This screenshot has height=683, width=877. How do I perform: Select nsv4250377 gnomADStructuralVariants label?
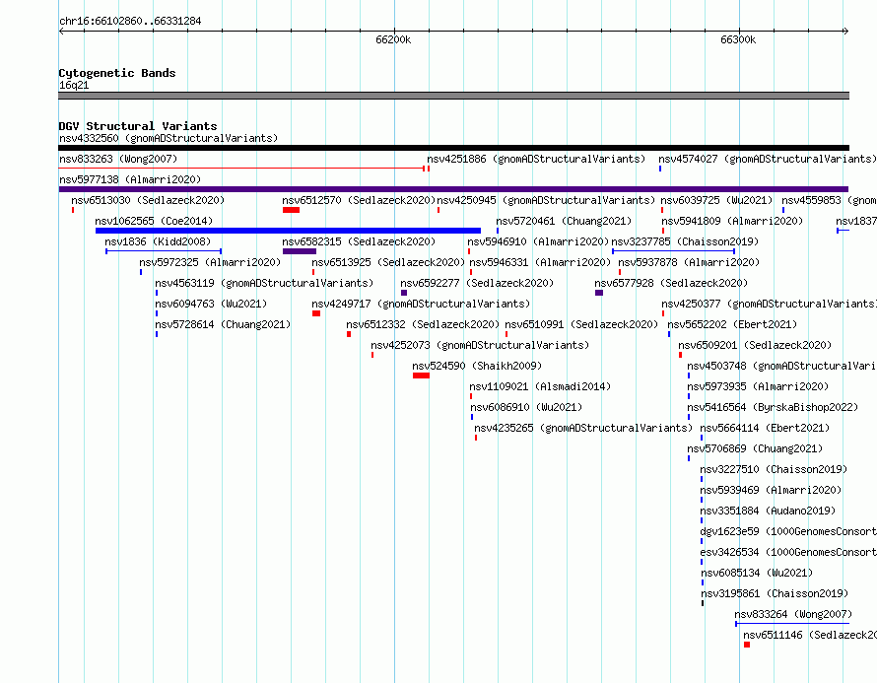tap(769, 304)
